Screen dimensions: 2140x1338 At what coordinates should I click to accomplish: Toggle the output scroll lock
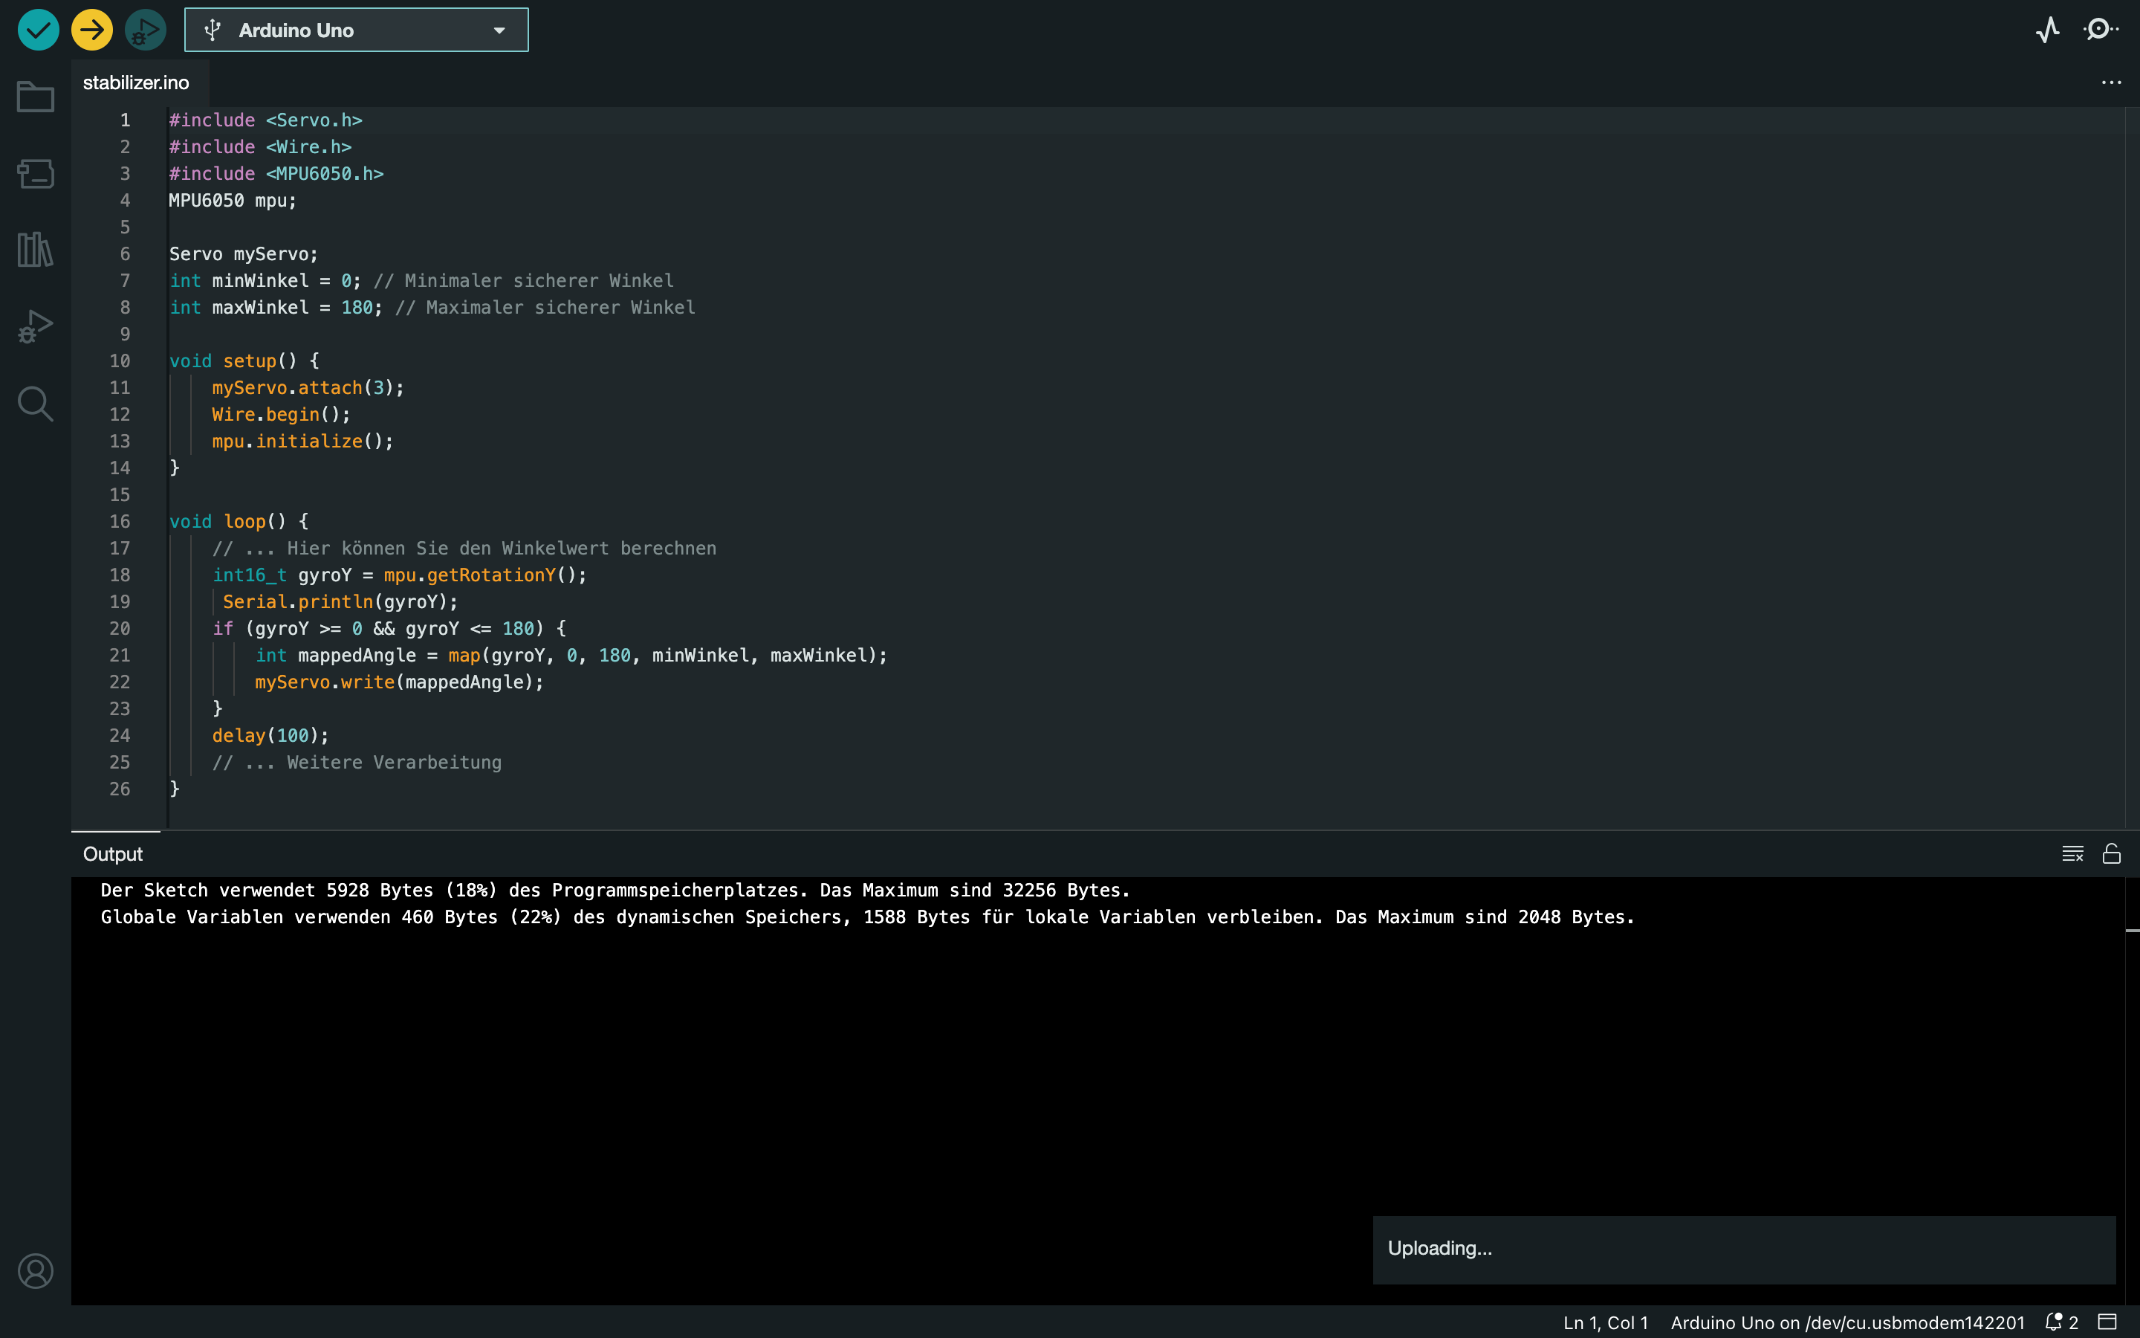coord(2112,854)
